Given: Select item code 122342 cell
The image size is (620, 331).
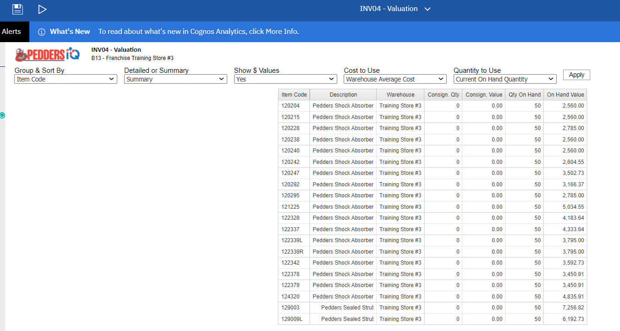Looking at the screenshot, I should tap(294, 263).
